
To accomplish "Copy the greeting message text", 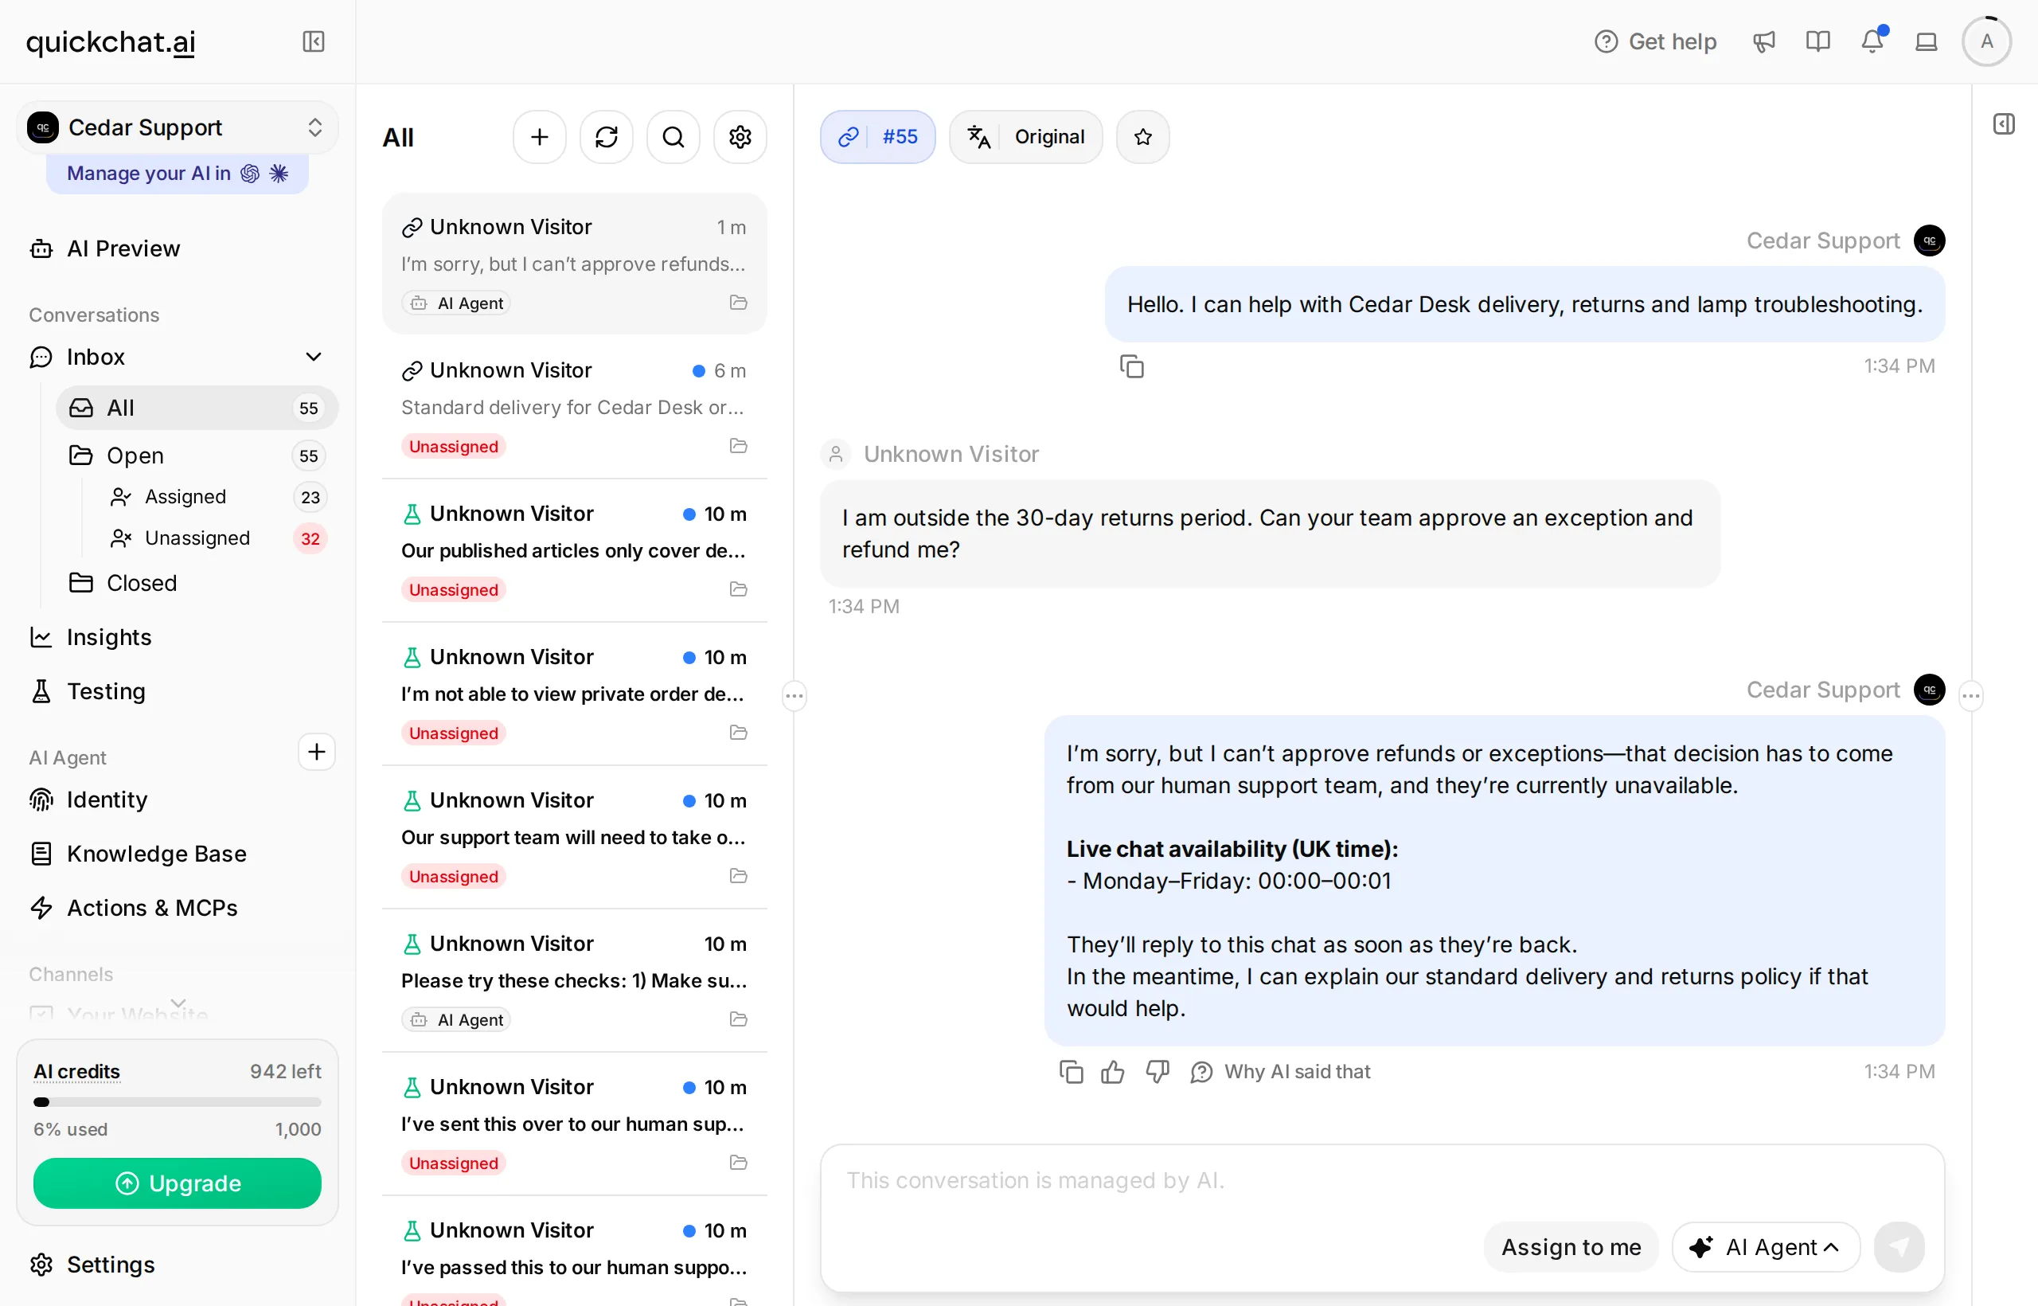I will 1132,366.
